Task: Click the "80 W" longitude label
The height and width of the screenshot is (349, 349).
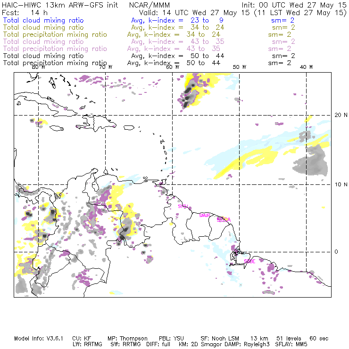Action: click(39, 67)
